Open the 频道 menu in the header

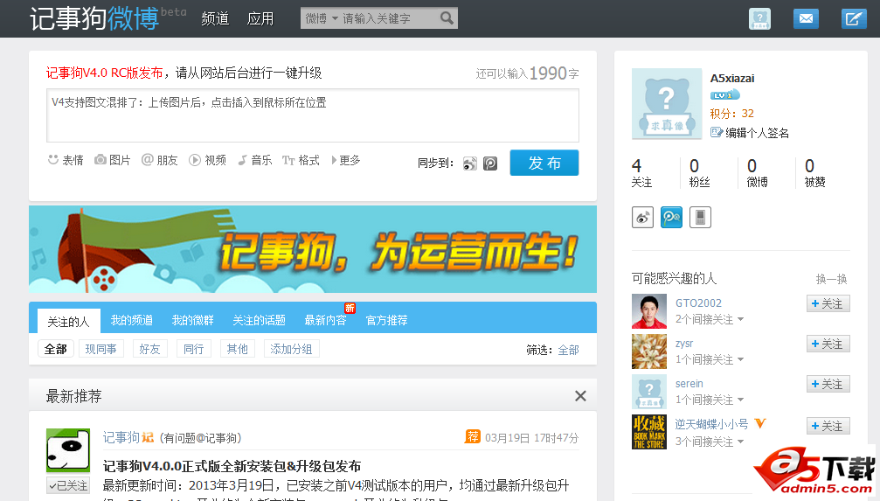tap(215, 18)
